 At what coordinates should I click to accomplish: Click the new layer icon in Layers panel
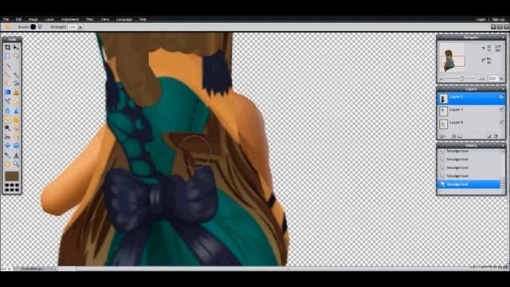click(x=489, y=136)
